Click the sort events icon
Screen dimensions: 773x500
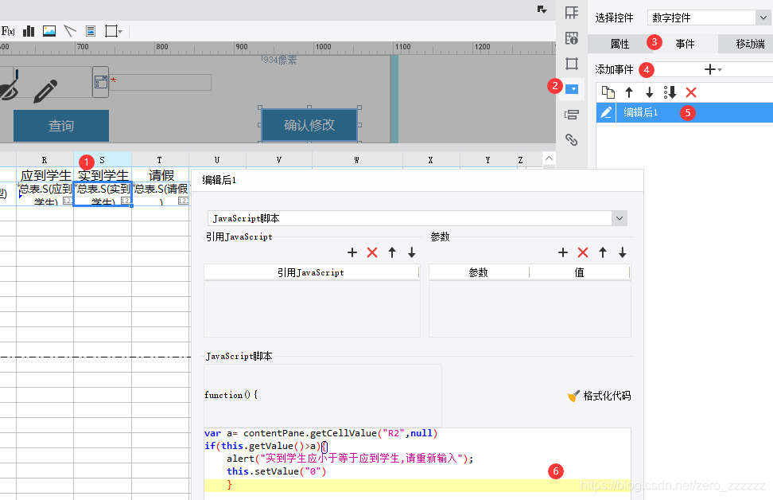click(x=670, y=92)
